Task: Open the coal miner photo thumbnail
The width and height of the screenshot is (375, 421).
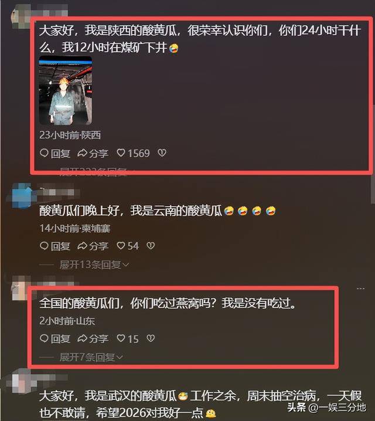Action: point(66,90)
